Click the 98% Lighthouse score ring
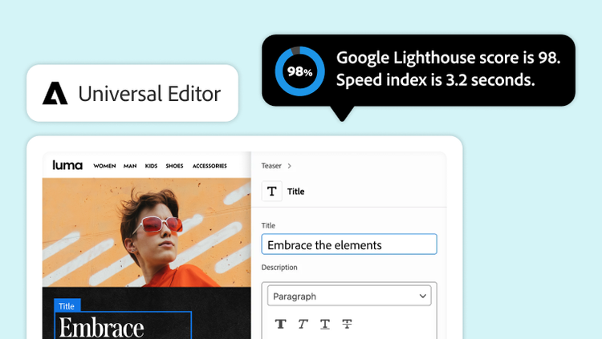 click(300, 71)
